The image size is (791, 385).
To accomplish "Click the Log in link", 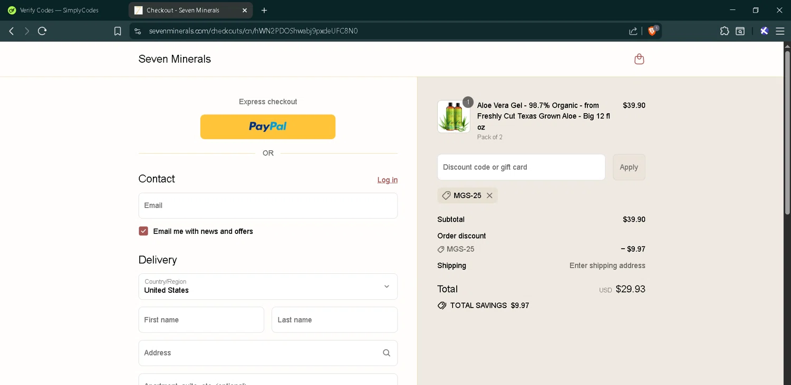I will (388, 180).
